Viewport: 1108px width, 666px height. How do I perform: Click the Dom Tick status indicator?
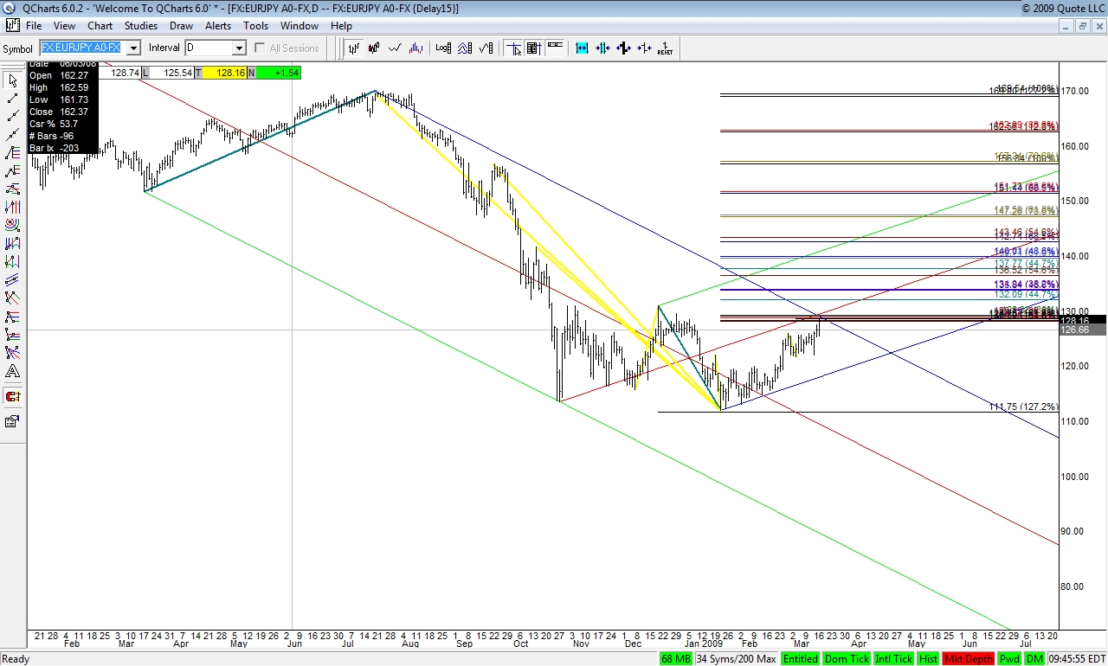pos(847,659)
